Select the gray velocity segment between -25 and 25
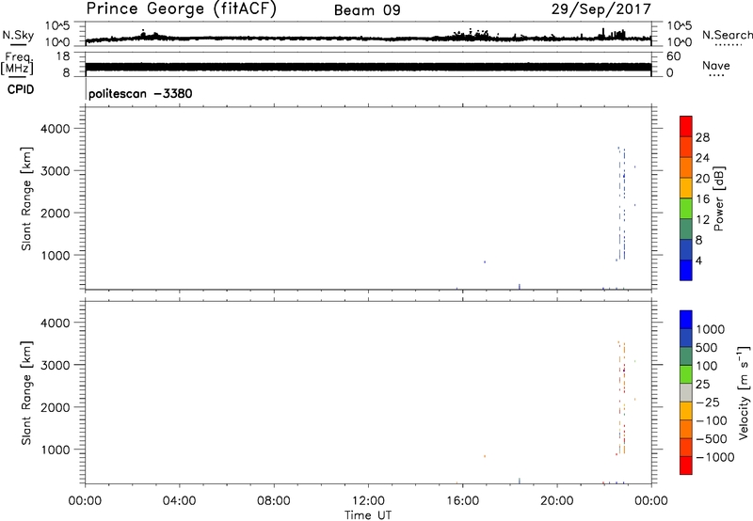Image resolution: width=753 pixels, height=521 pixels. click(686, 392)
